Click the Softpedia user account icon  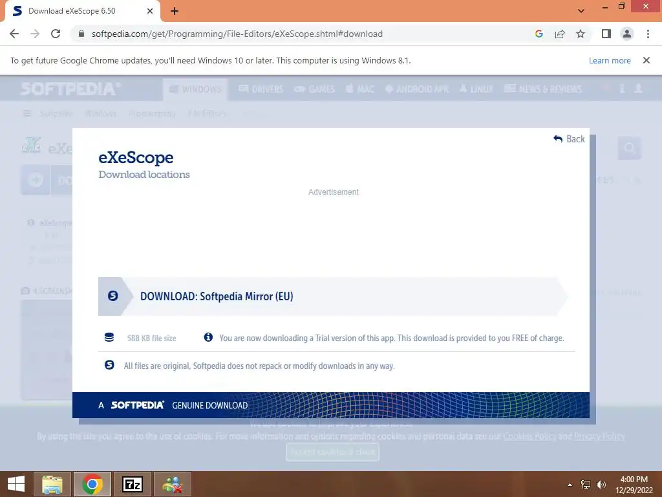coord(638,88)
